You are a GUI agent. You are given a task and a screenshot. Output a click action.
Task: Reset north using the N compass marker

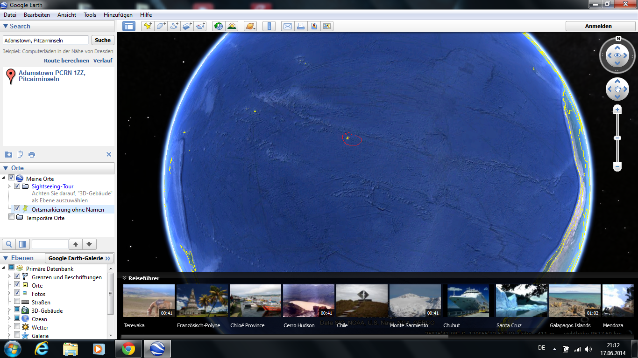618,39
